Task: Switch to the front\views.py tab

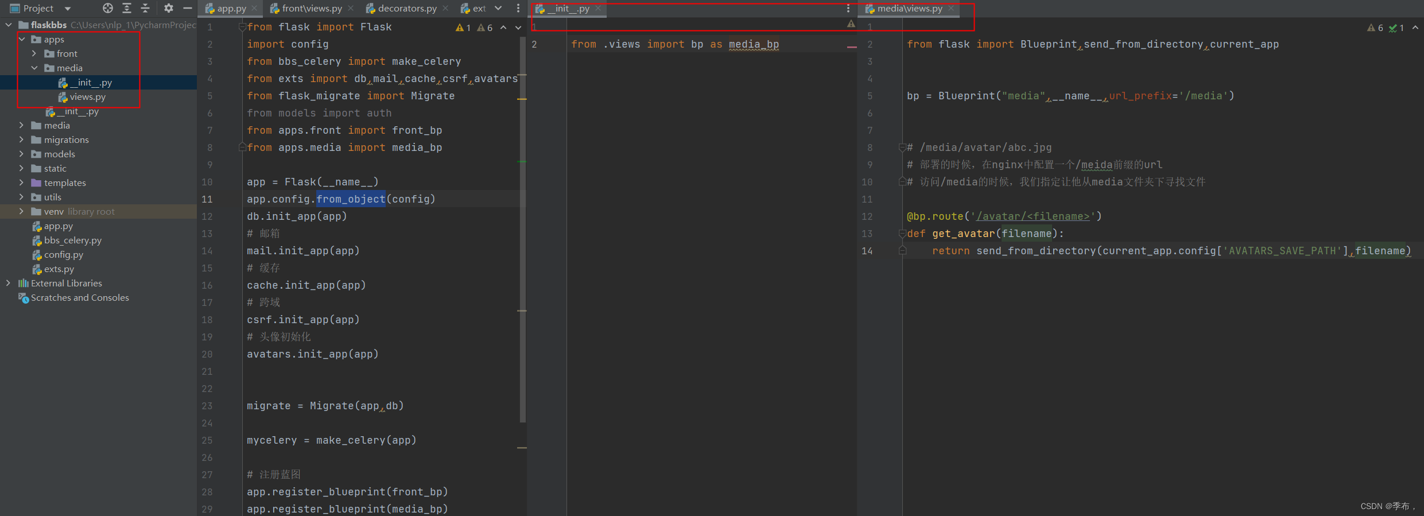Action: (x=312, y=9)
